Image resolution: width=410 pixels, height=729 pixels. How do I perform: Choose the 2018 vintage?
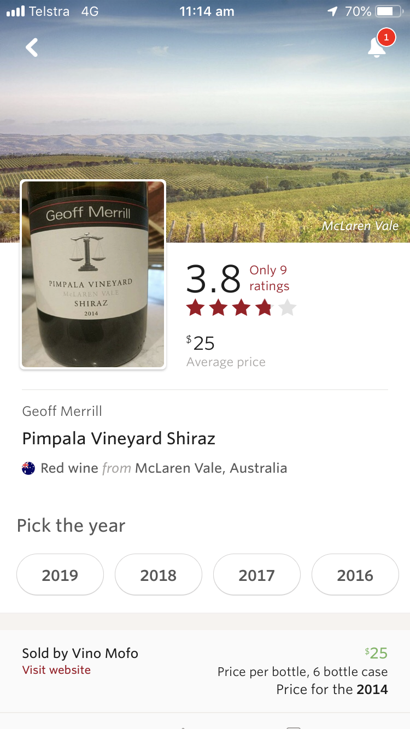point(159,575)
